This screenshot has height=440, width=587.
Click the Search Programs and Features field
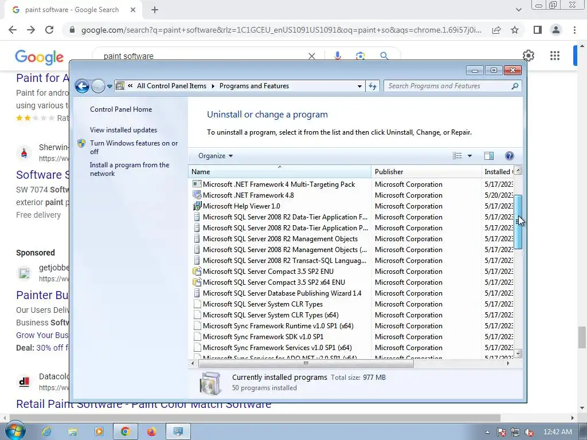pos(453,86)
